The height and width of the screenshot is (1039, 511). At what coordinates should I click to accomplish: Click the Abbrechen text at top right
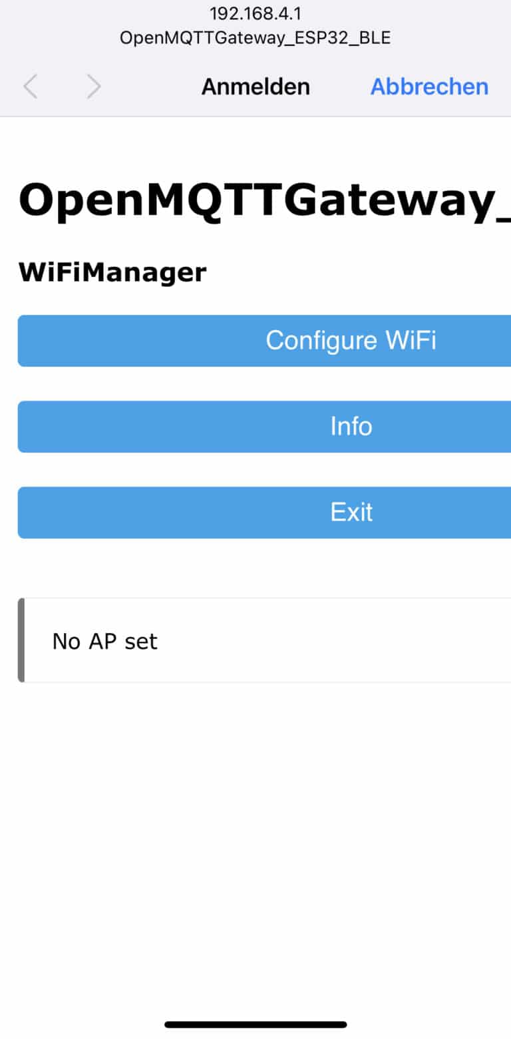(428, 86)
